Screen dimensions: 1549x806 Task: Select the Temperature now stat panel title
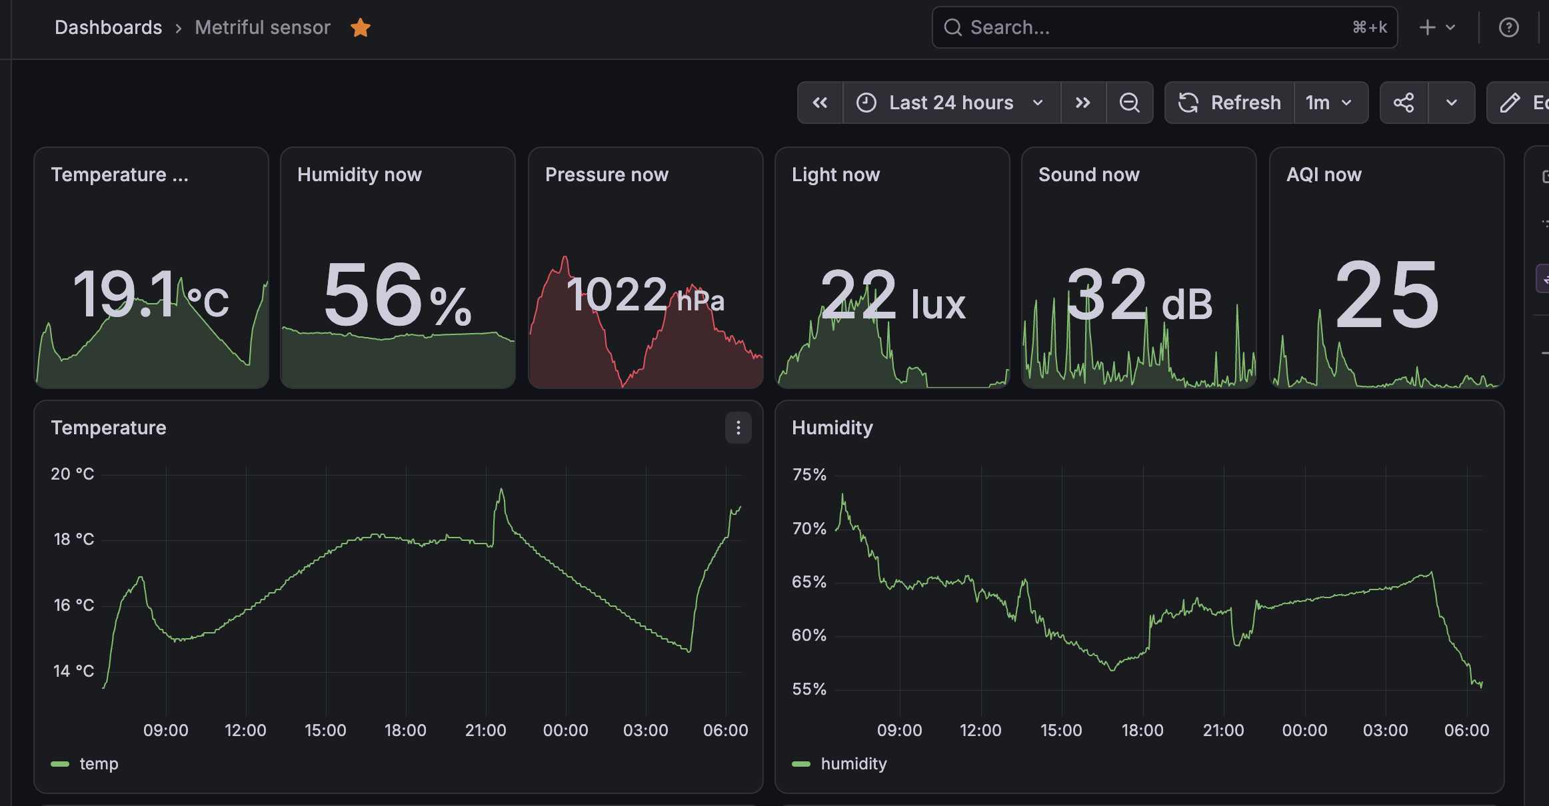120,175
